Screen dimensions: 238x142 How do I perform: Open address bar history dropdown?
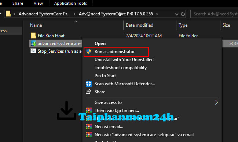[x=176, y=14]
